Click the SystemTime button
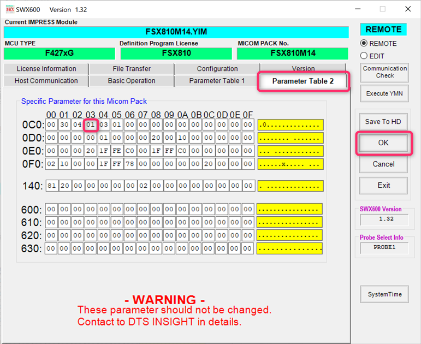Image resolution: width=421 pixels, height=344 pixels. pyautogui.click(x=384, y=294)
